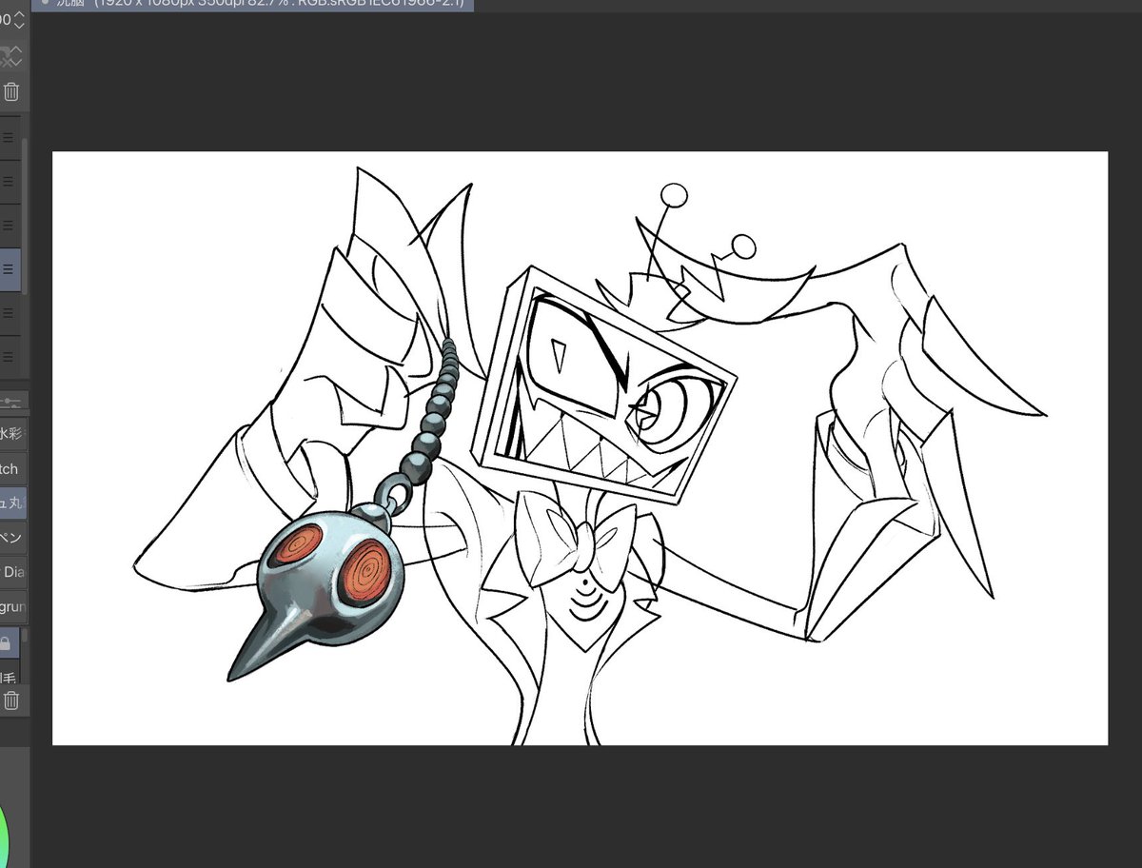This screenshot has width=1142, height=868.
Task: Select the 'Dia' sub tool group
Action: click(12, 572)
